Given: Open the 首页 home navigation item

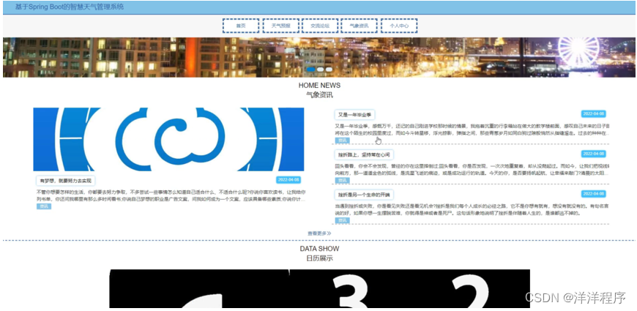Looking at the screenshot, I should coord(241,26).
